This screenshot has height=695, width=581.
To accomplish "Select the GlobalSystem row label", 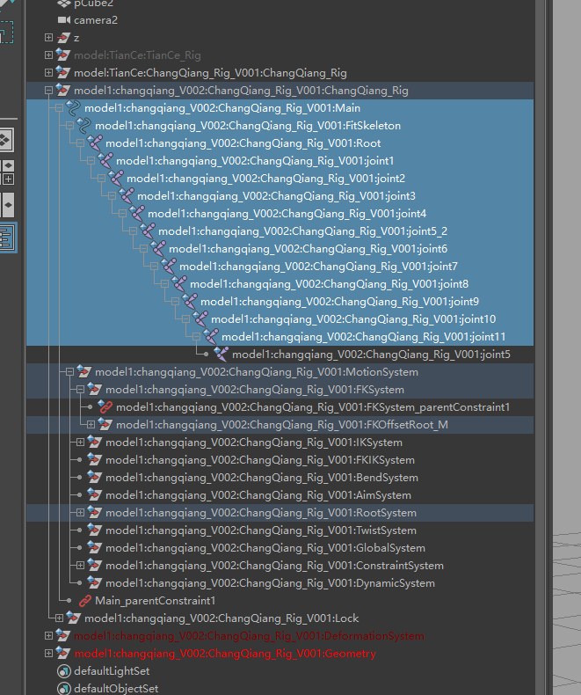I will [x=265, y=548].
